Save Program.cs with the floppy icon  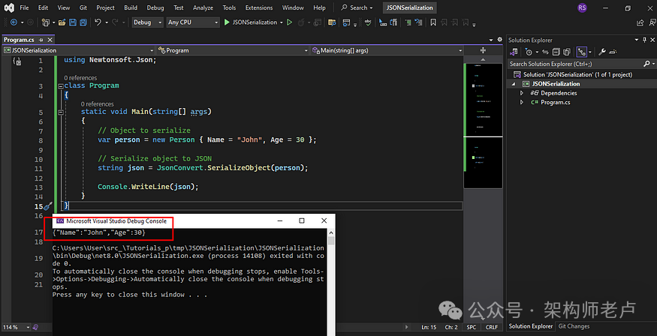click(73, 22)
